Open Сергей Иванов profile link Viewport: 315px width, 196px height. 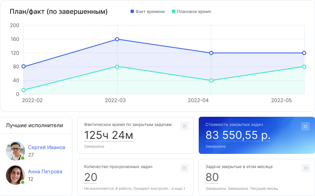[46, 147]
